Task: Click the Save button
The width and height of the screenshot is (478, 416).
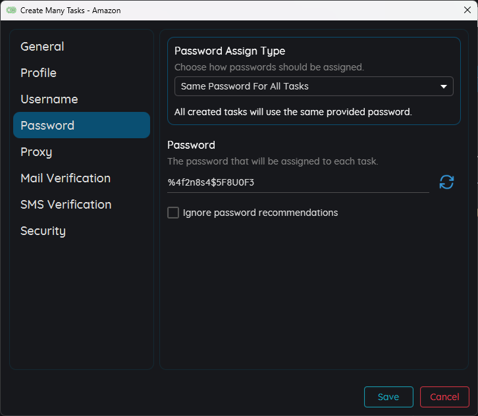Action: [x=388, y=397]
